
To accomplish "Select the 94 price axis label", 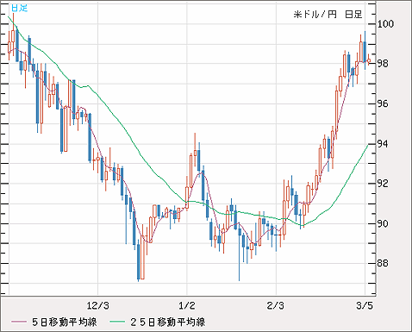I will [x=383, y=144].
